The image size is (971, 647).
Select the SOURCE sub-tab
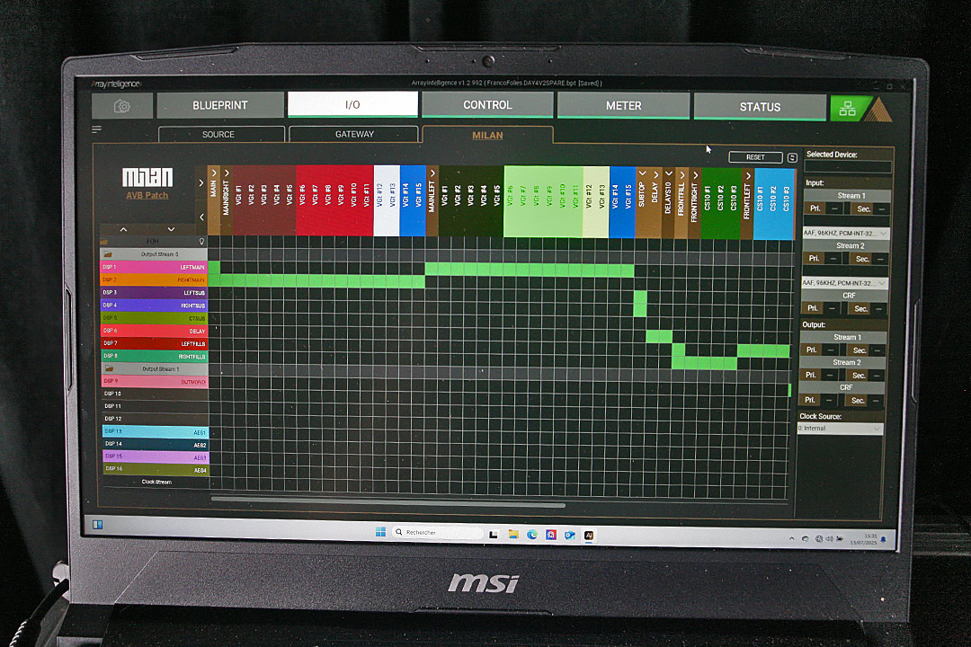click(221, 135)
